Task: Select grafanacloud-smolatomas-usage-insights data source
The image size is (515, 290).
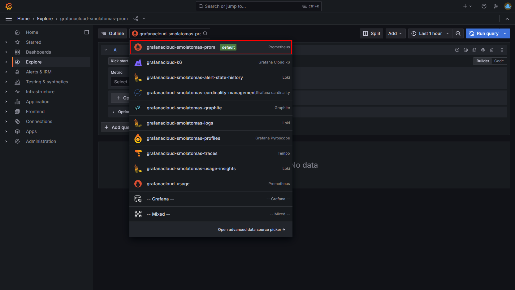Action: (x=211, y=169)
